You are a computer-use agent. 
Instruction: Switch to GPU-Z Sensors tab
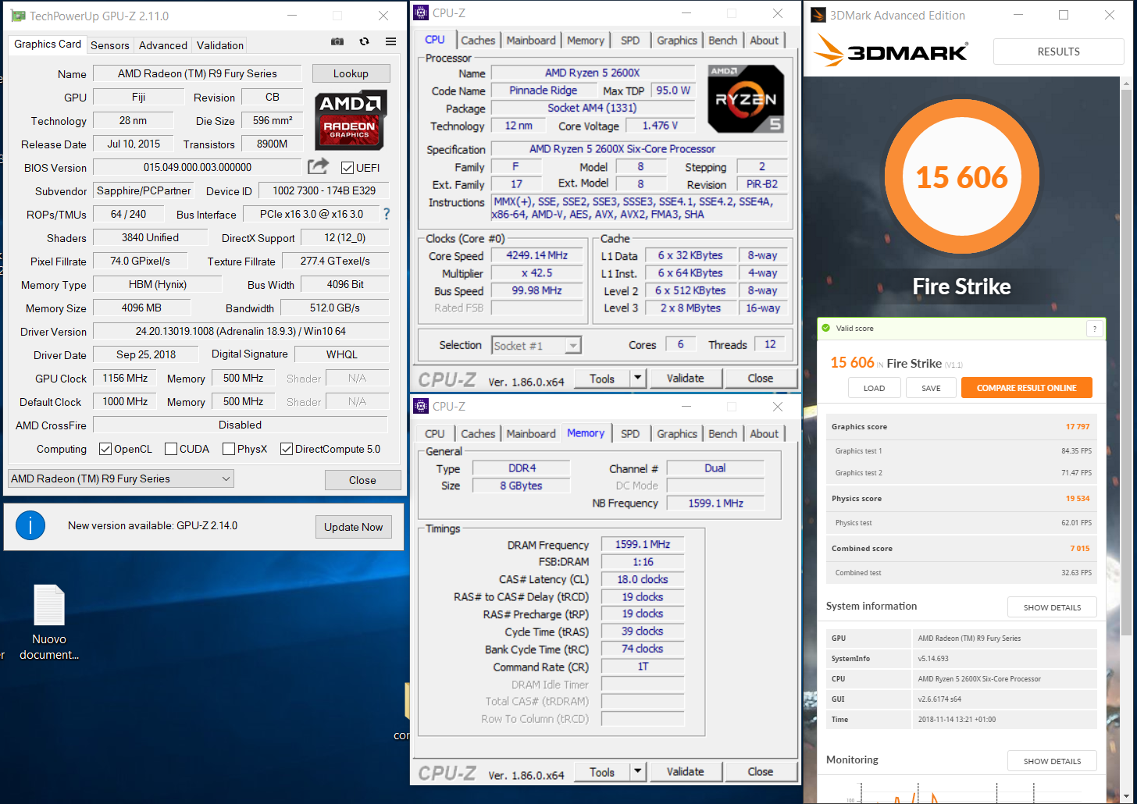click(x=110, y=45)
